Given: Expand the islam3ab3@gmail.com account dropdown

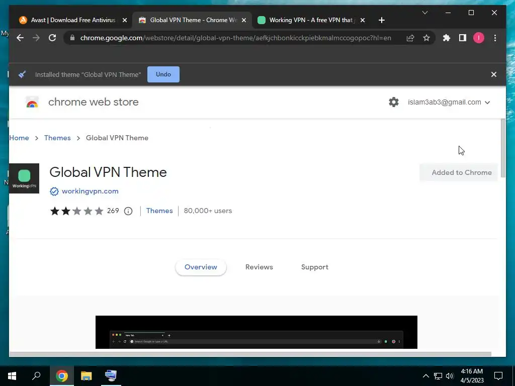Looking at the screenshot, I should 449,102.
